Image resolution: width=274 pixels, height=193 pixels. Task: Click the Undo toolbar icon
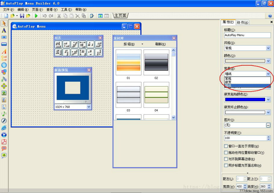44,16
